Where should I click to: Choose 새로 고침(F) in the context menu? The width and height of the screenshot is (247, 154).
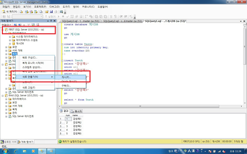click(35, 87)
